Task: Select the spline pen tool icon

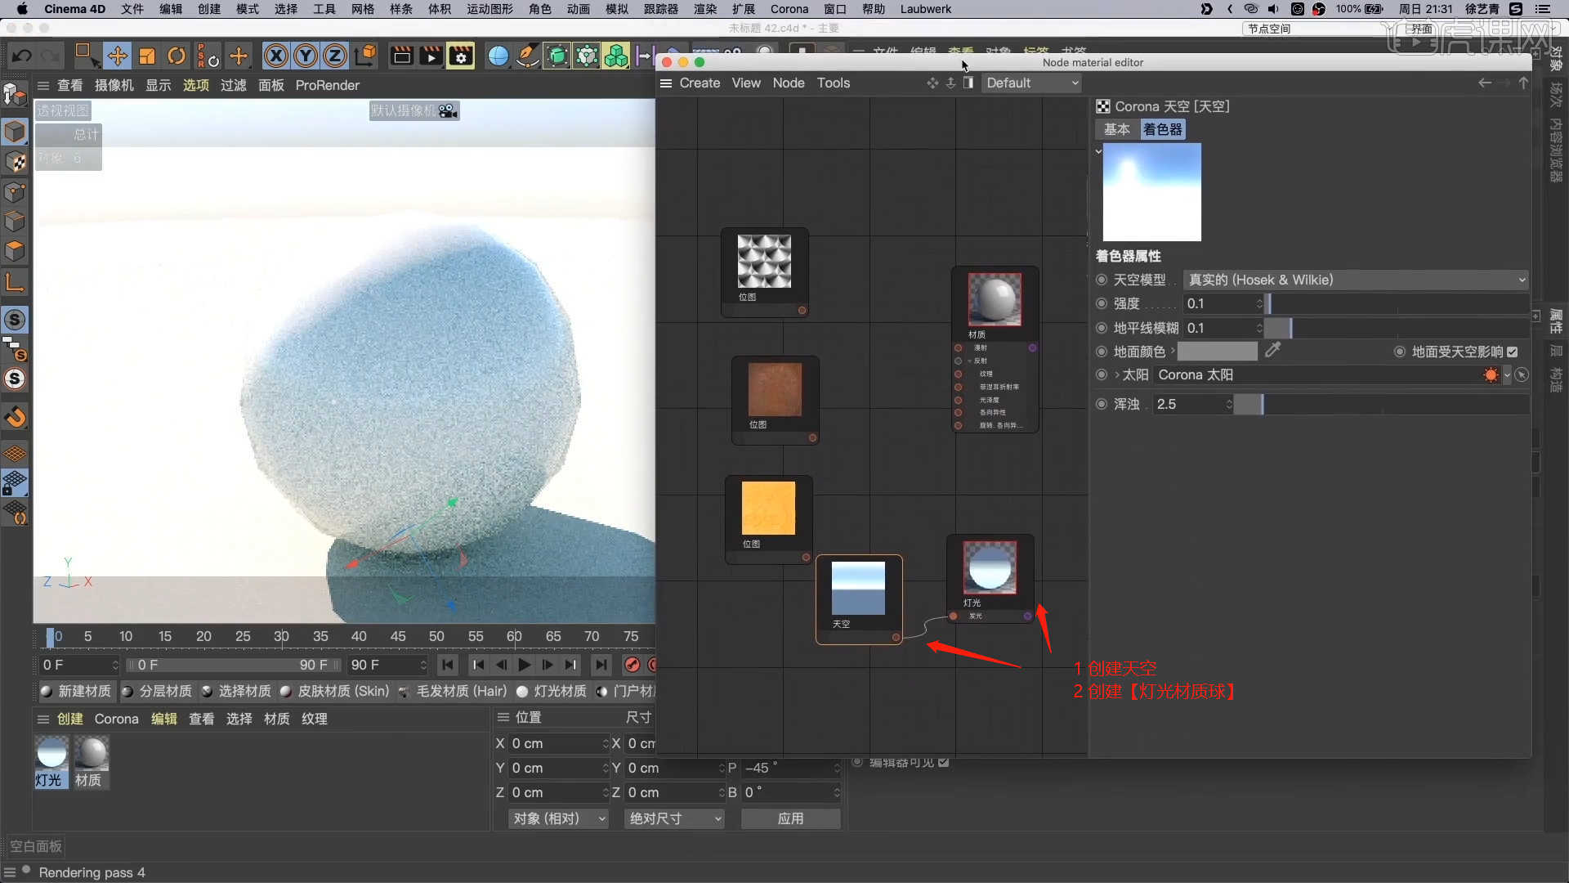Action: click(528, 56)
